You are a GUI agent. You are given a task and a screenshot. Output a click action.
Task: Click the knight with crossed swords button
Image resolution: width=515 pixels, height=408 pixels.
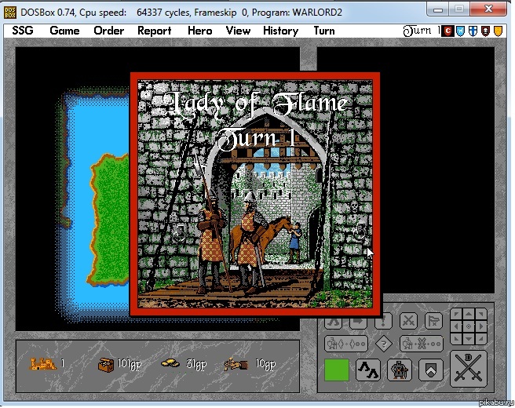click(422, 344)
